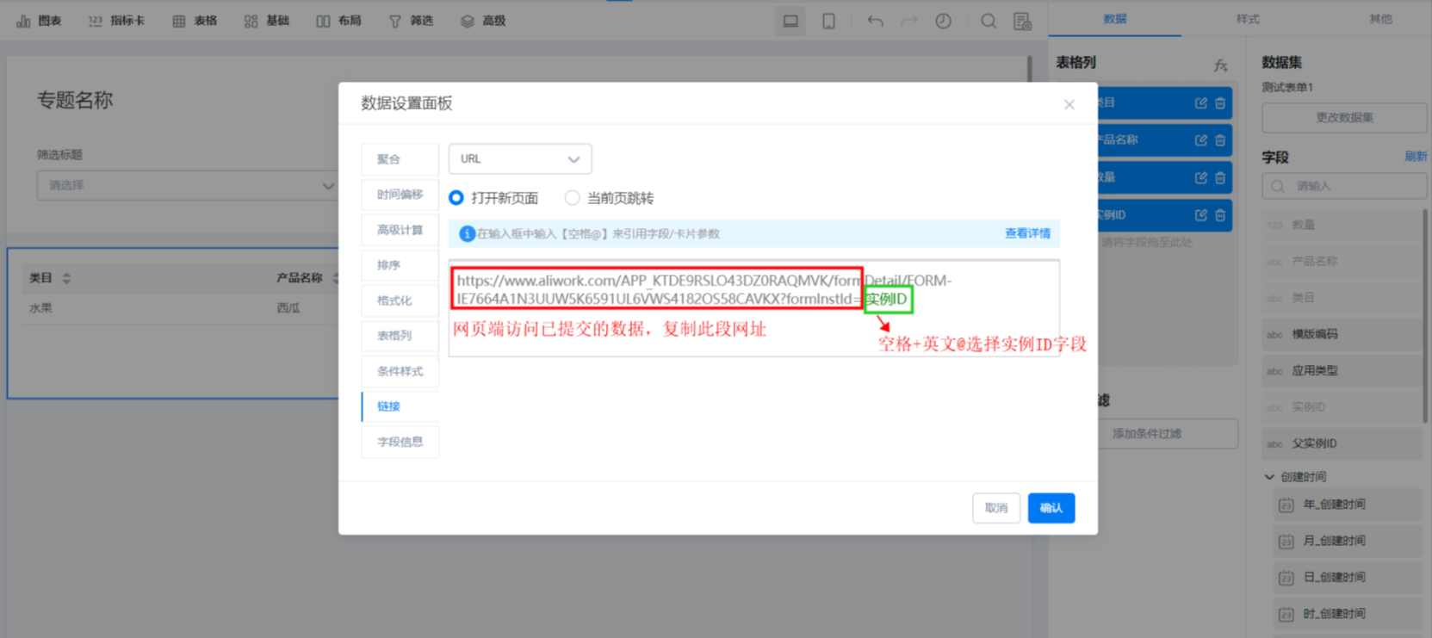The height and width of the screenshot is (638, 1432).
Task: Open the URL link type dropdown
Action: click(x=520, y=159)
